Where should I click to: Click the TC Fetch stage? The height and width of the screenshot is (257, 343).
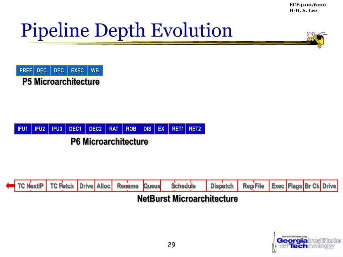(62, 186)
